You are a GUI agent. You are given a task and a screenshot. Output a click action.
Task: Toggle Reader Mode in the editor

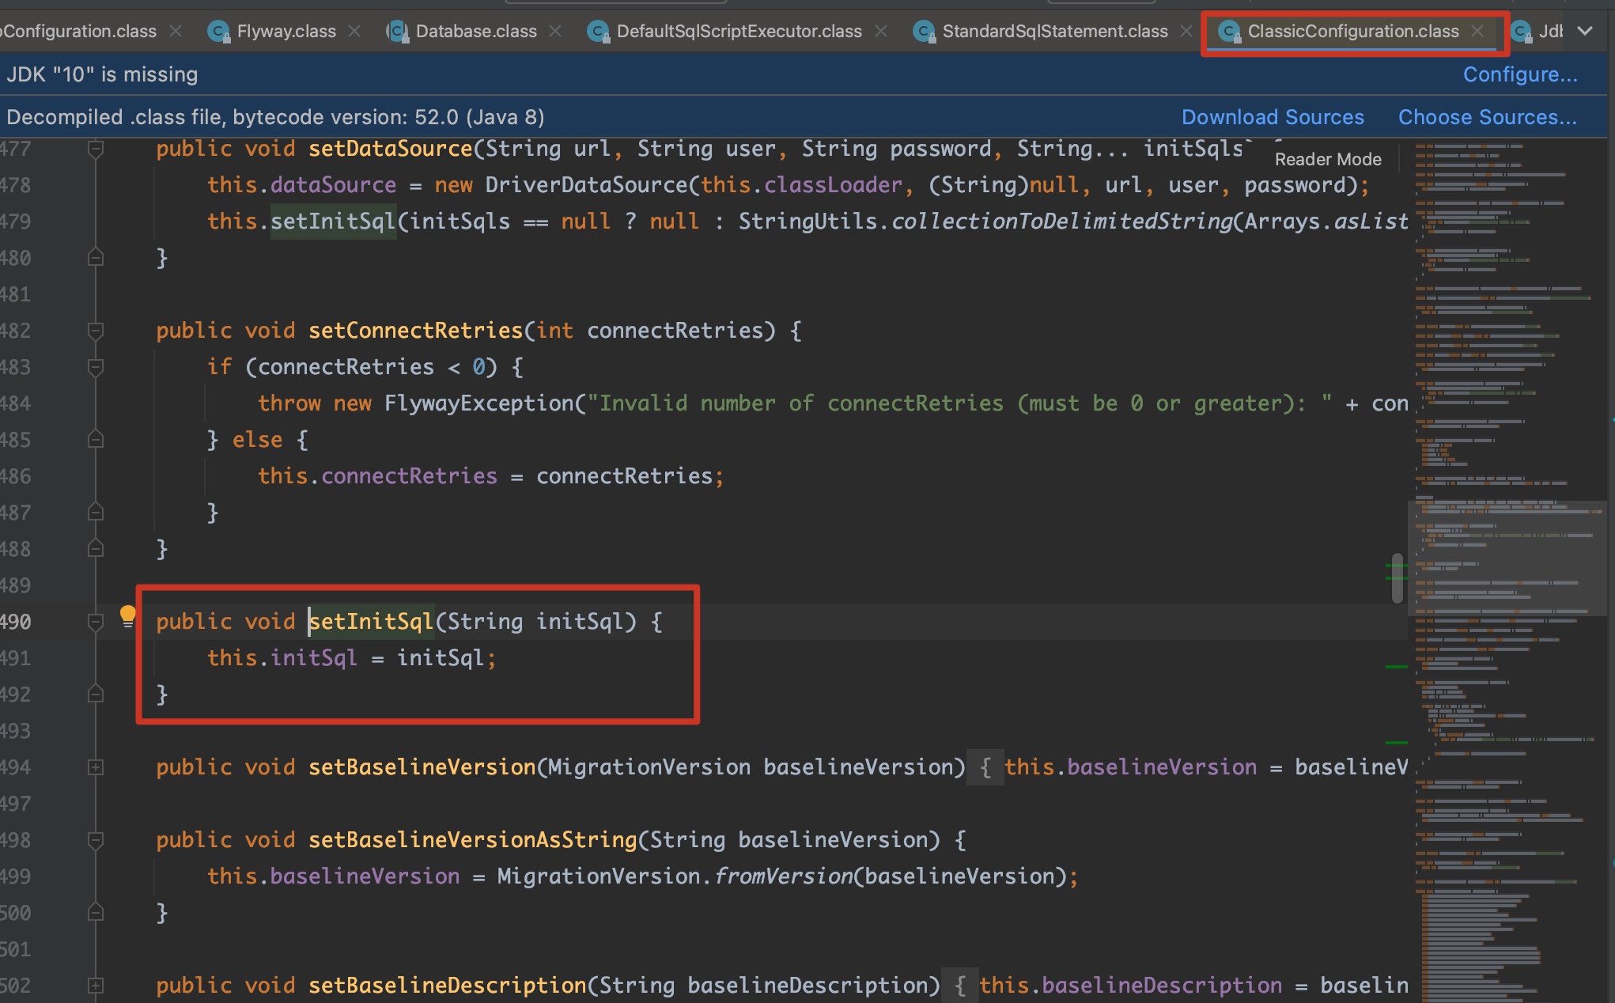[1328, 159]
